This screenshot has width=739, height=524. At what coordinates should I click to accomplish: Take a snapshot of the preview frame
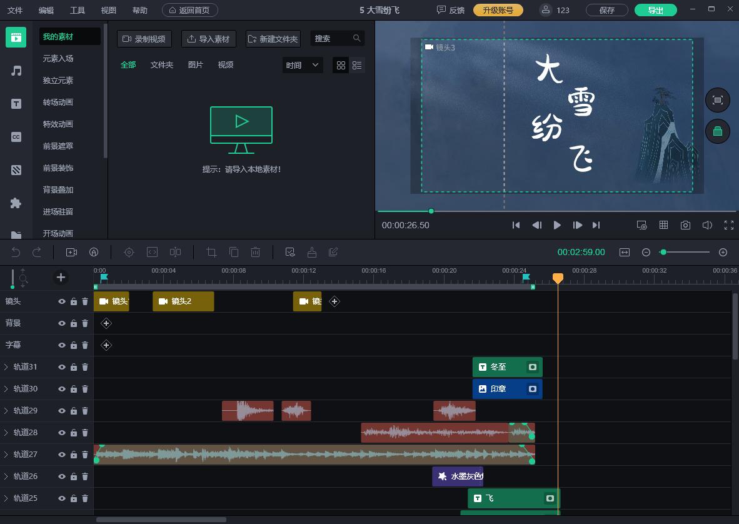click(686, 225)
